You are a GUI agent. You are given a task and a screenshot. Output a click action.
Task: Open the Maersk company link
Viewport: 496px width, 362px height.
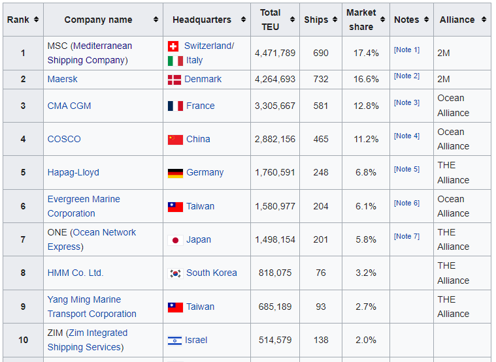(63, 79)
